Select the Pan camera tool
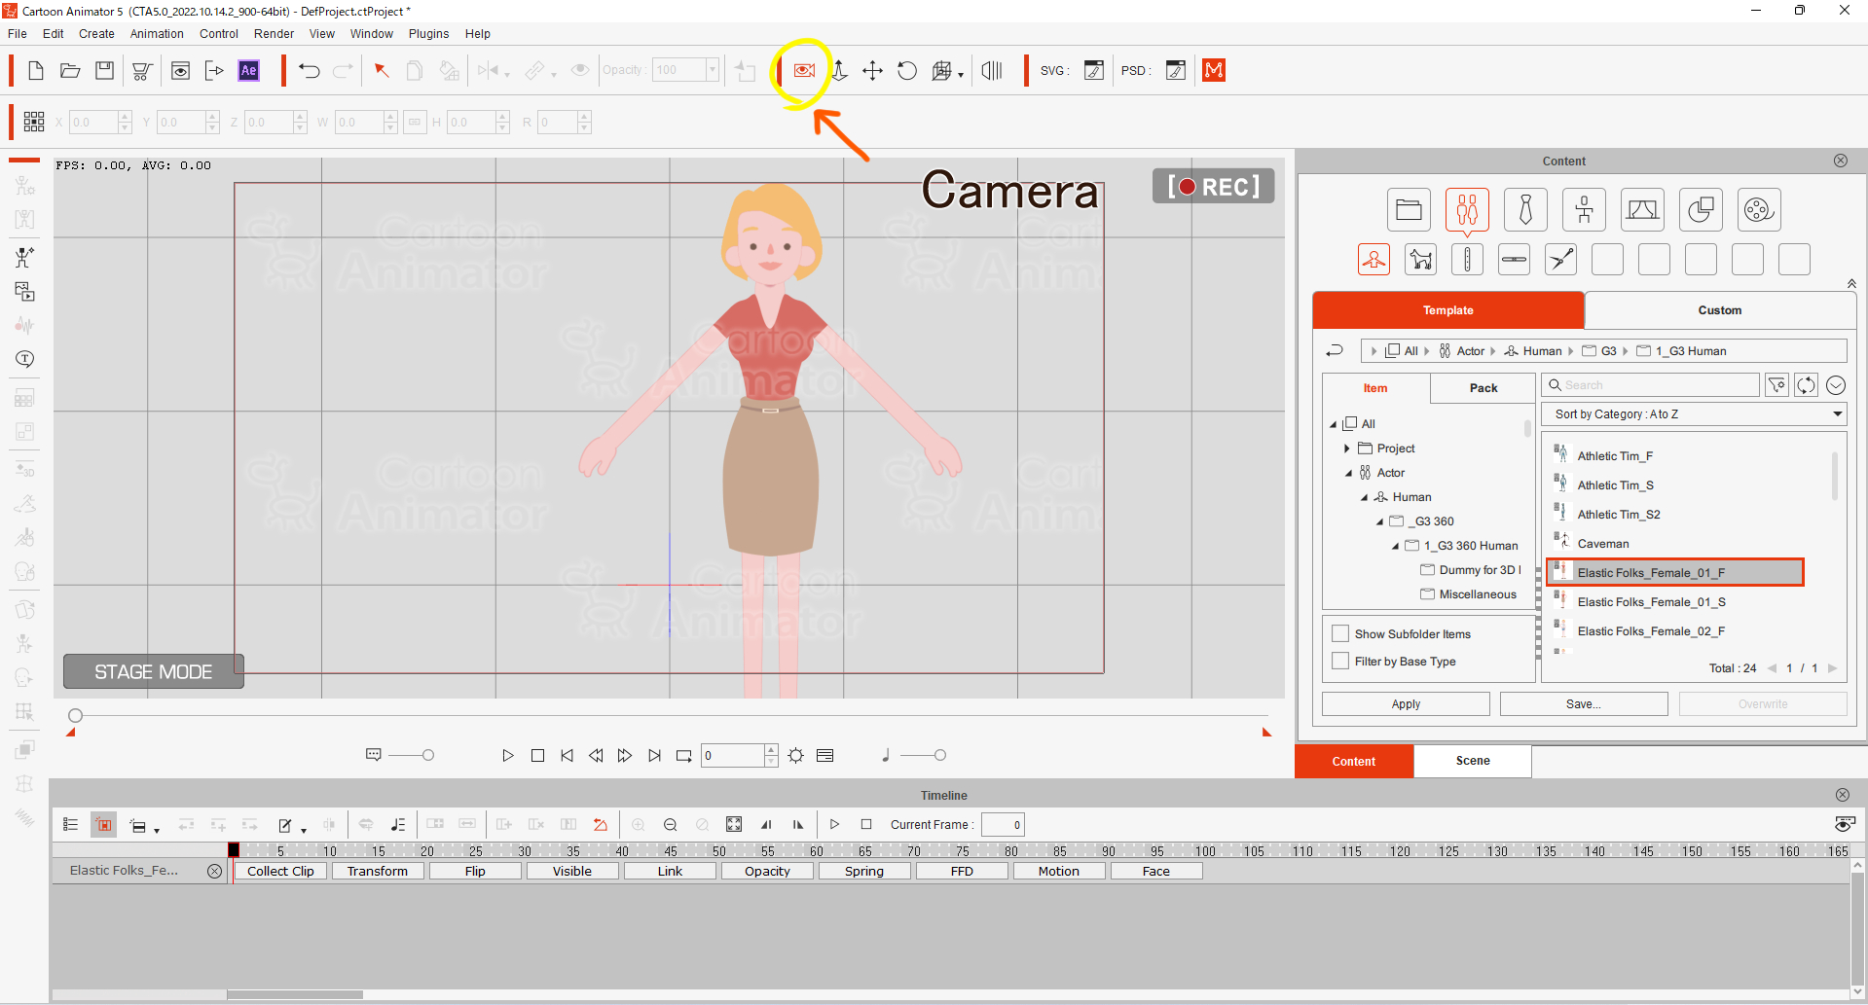The height and width of the screenshot is (1005, 1868). (872, 70)
